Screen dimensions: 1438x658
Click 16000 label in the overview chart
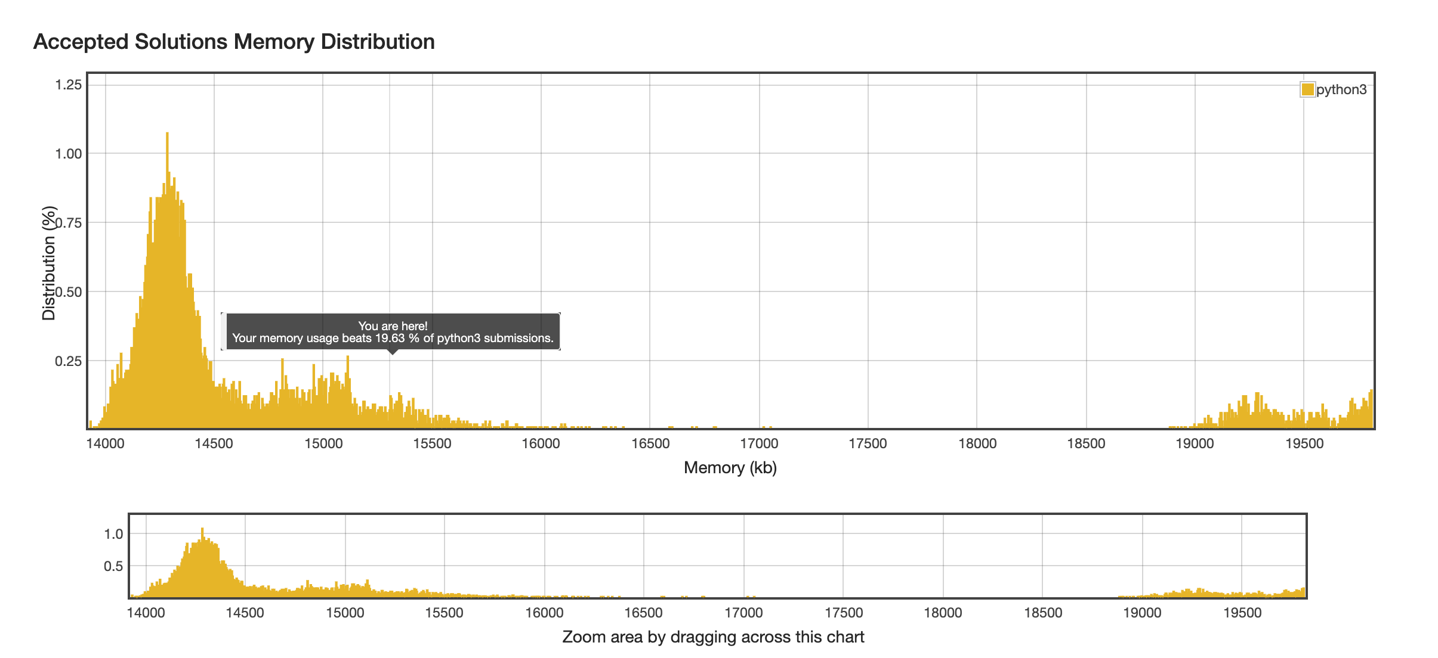pos(544,613)
